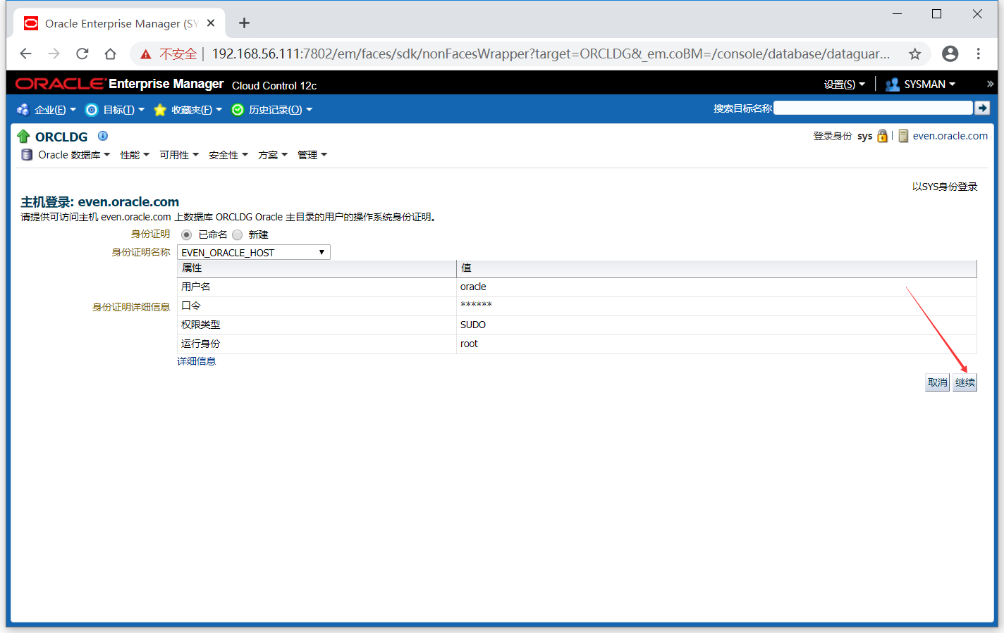Click the 用户名 attribute cell

coord(317,287)
